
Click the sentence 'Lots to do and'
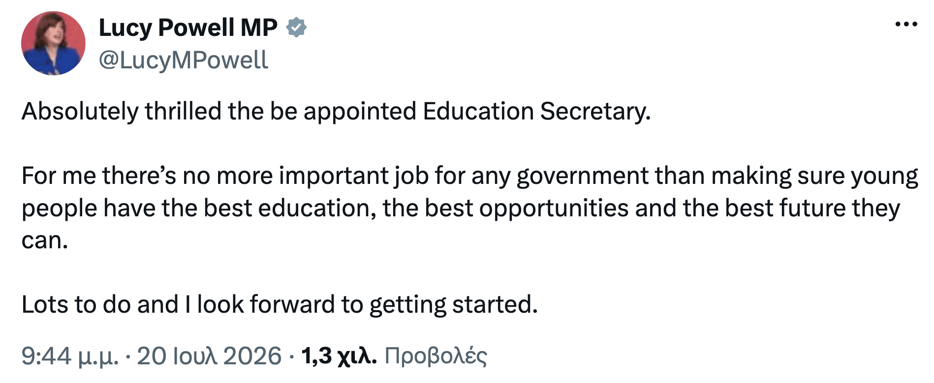280,304
